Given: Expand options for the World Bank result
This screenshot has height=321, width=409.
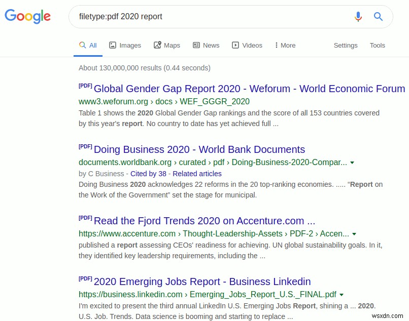Looking at the screenshot, I should (352, 164).
